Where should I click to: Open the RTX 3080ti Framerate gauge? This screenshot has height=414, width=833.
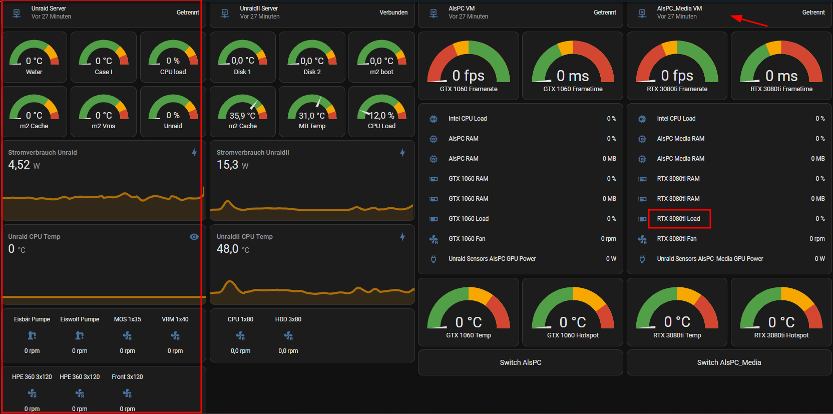click(x=677, y=66)
